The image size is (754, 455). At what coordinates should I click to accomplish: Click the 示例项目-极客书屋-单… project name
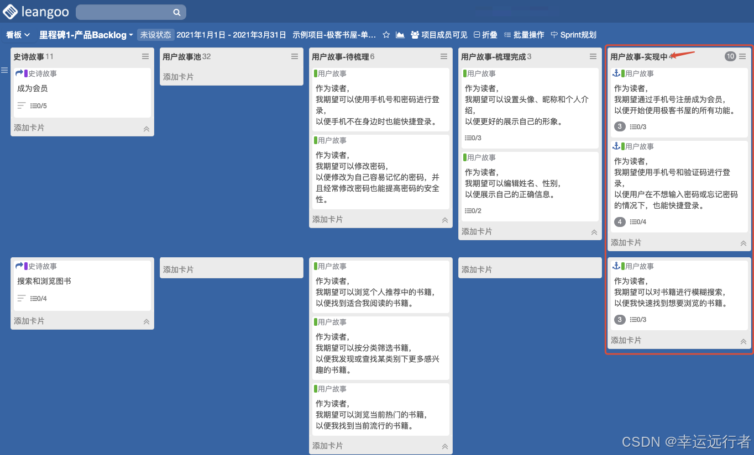(334, 35)
